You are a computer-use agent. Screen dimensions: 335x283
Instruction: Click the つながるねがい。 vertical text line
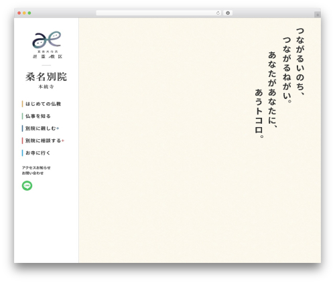coord(287,70)
